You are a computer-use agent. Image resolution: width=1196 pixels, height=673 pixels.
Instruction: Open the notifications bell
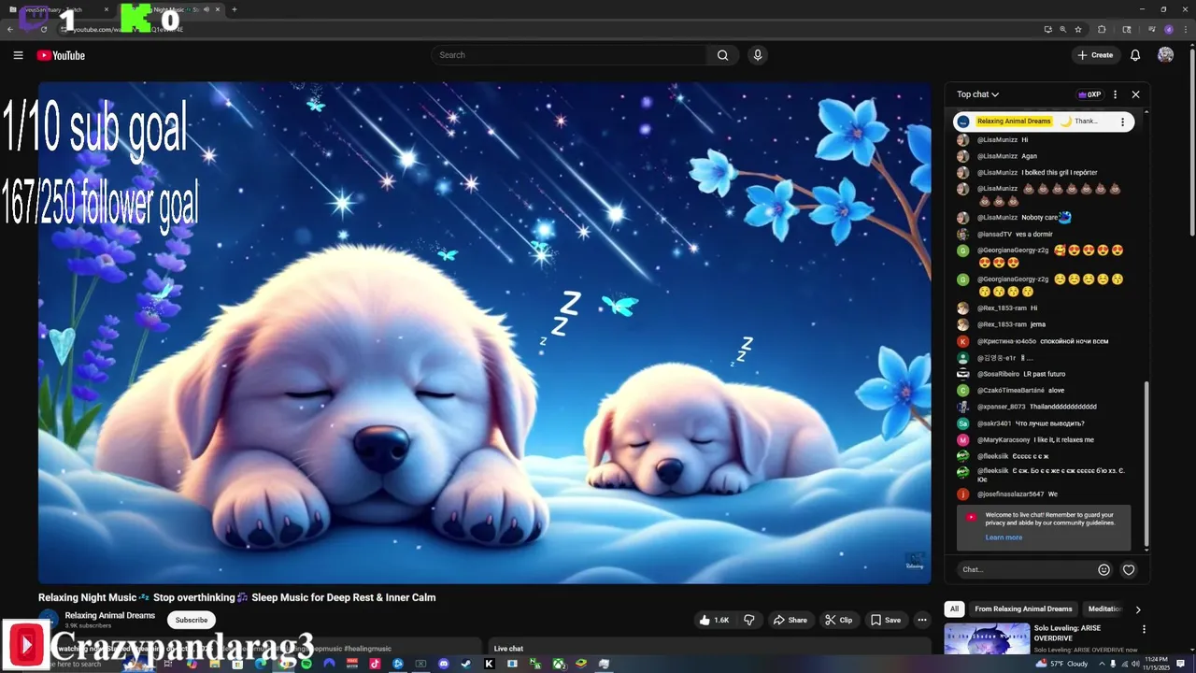pos(1135,55)
